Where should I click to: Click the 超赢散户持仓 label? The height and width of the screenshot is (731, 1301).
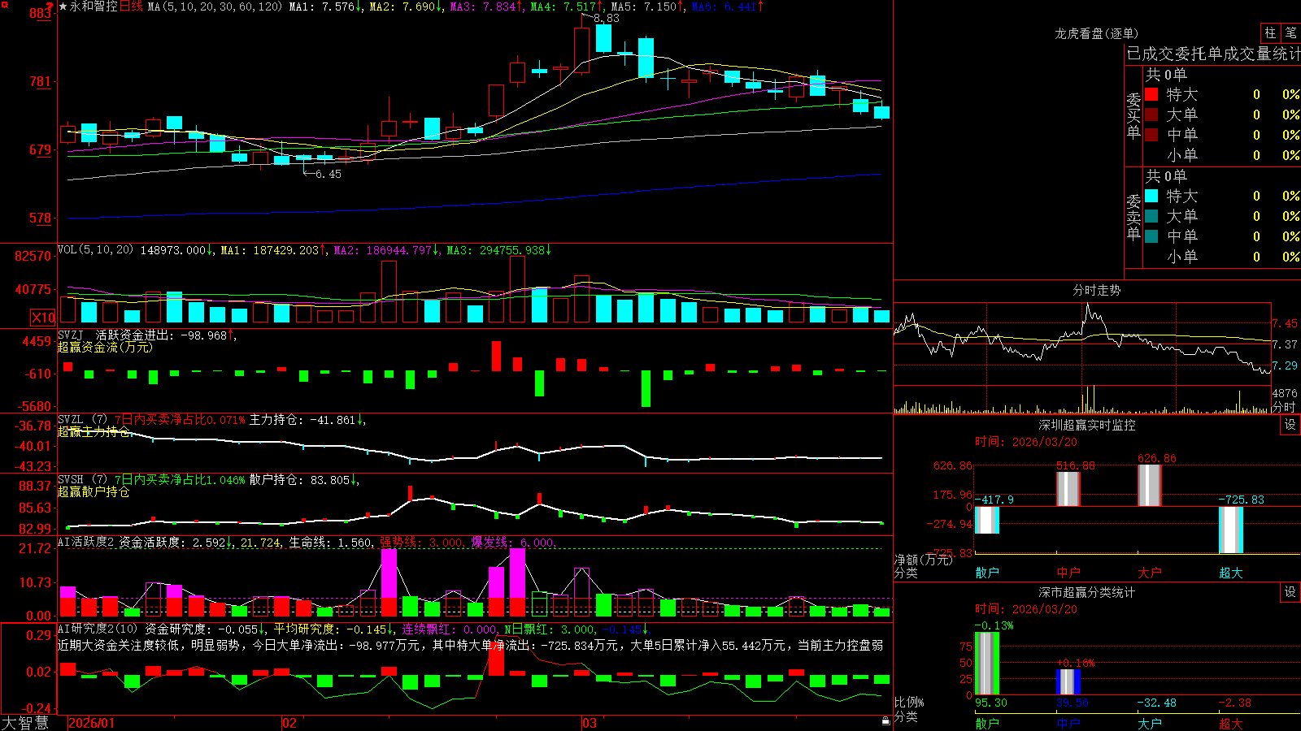[94, 491]
